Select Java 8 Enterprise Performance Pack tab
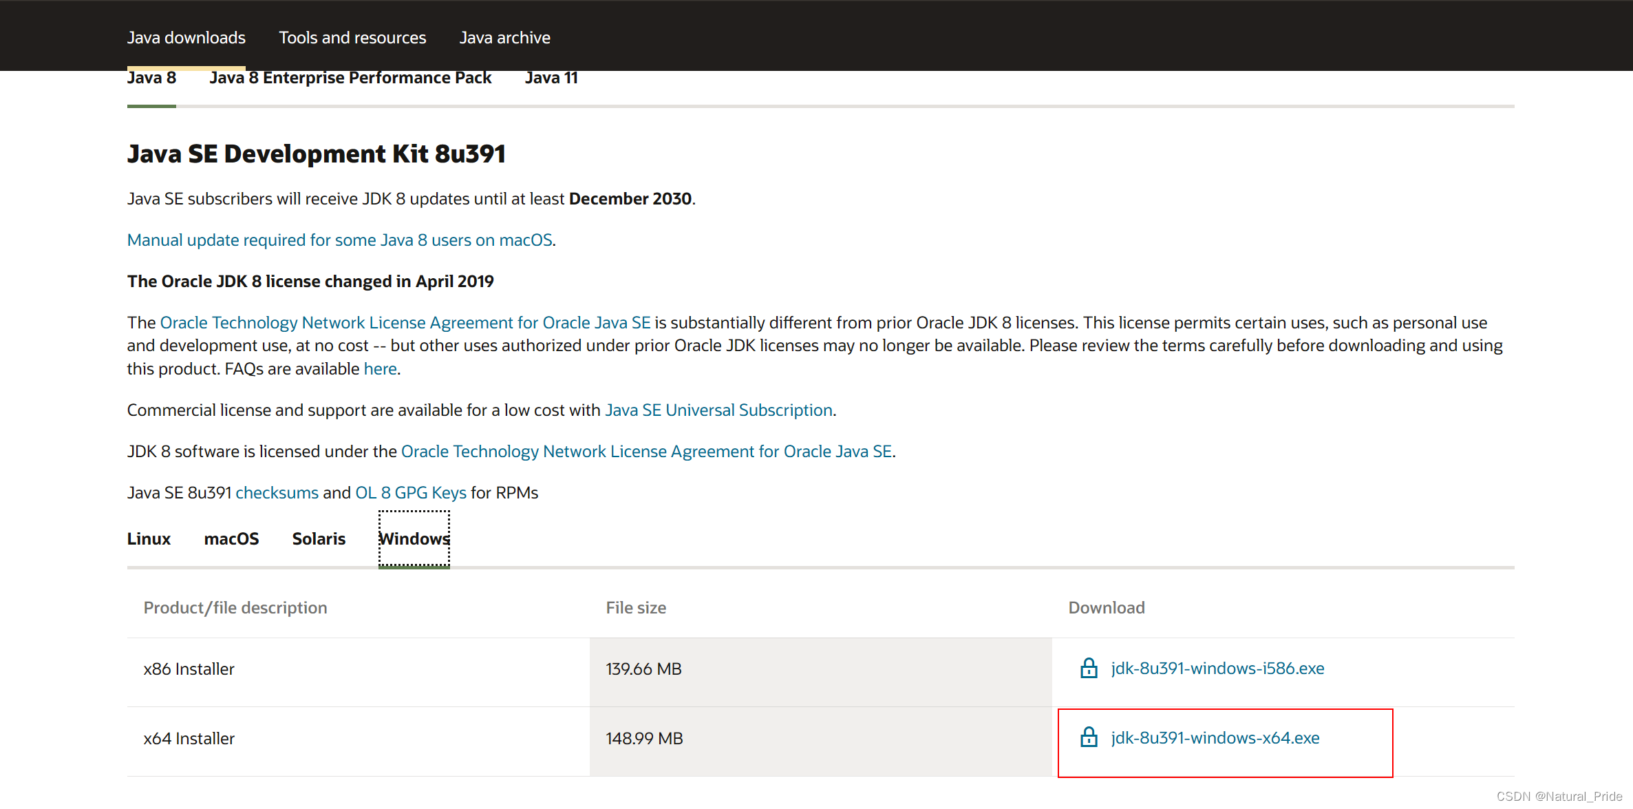This screenshot has width=1633, height=809. pos(350,78)
